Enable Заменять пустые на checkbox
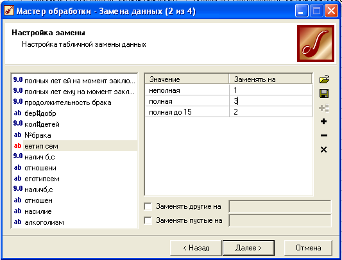 tap(148, 220)
